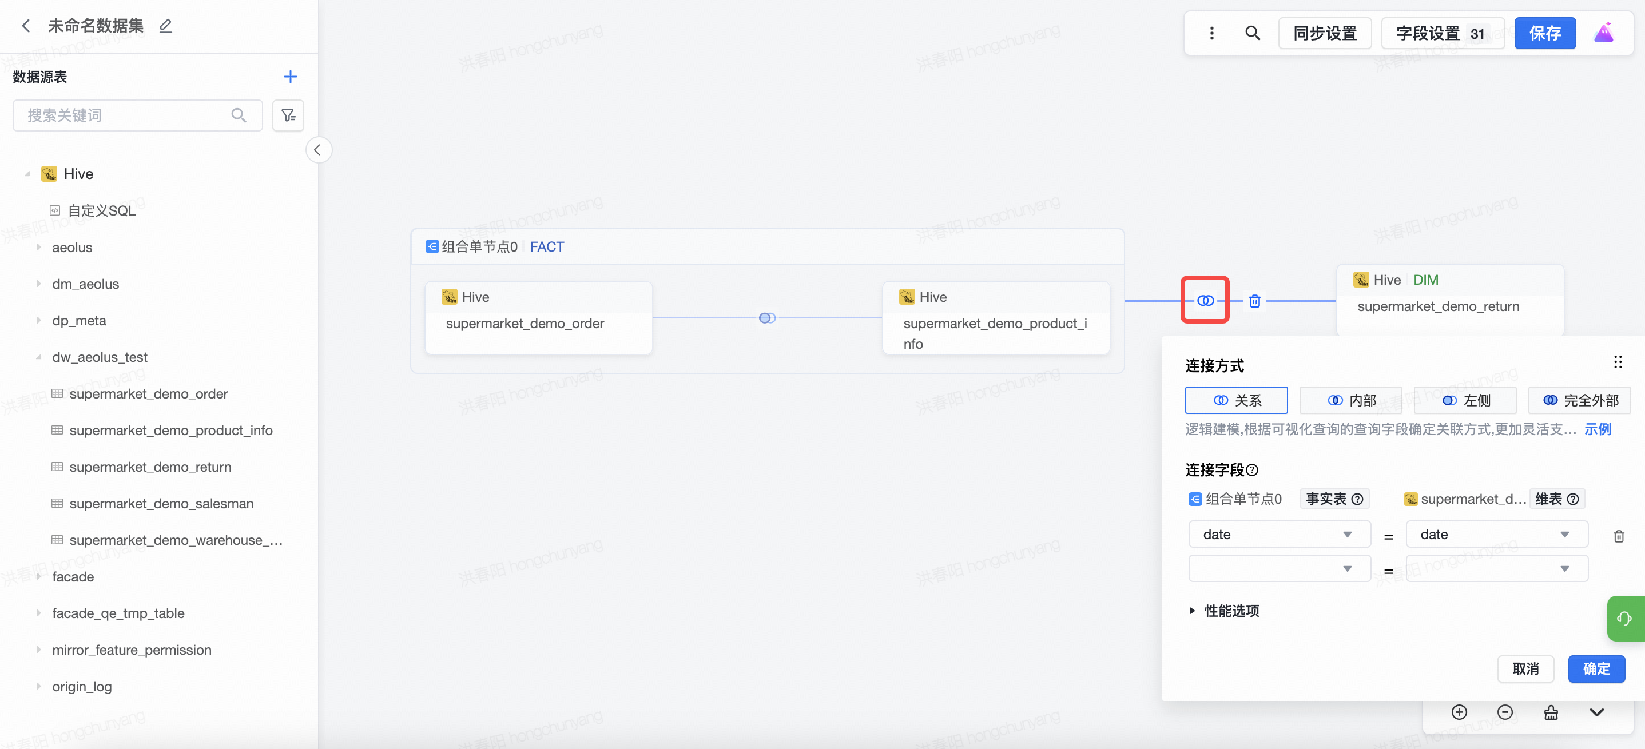Select the 内部 join type option
The height and width of the screenshot is (749, 1645).
pyautogui.click(x=1350, y=400)
